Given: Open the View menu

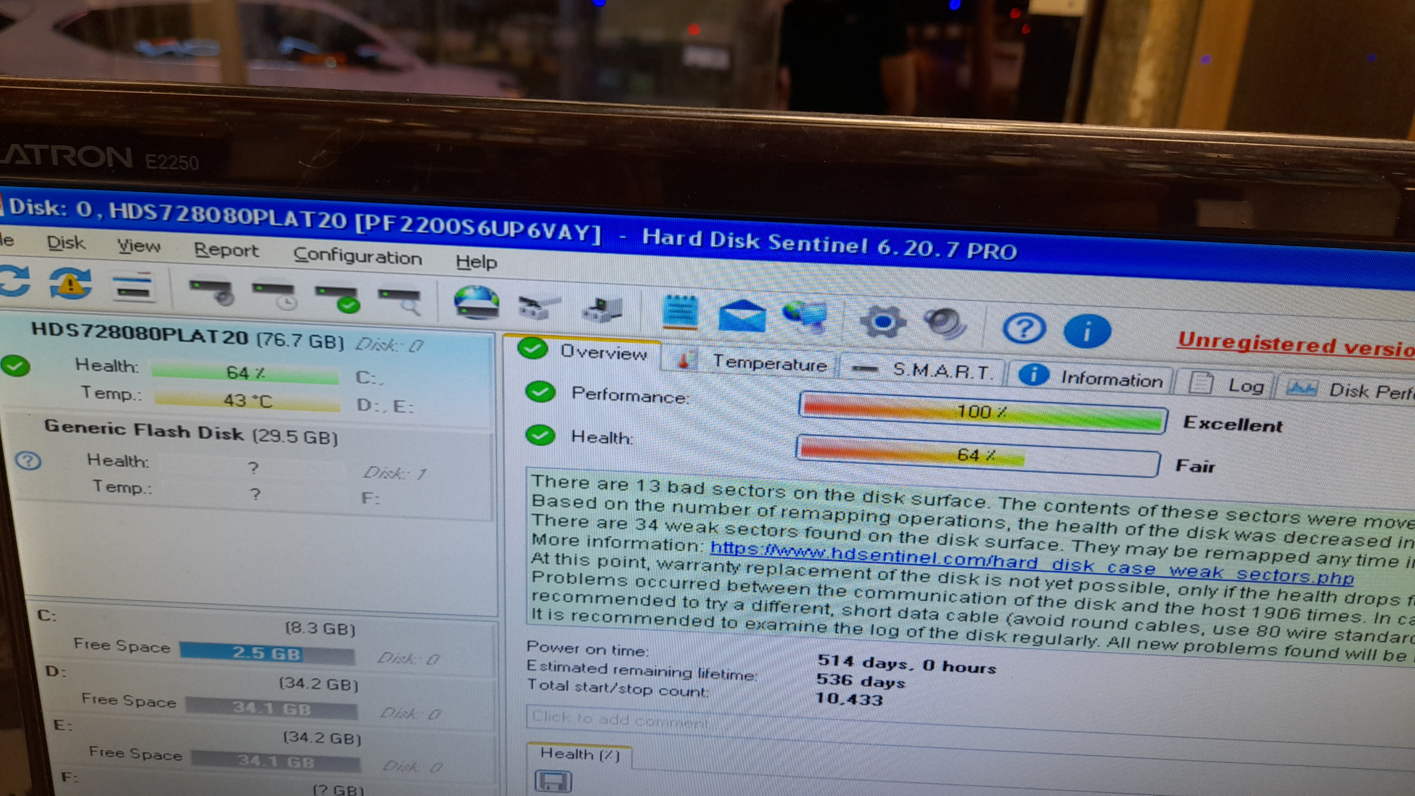Looking at the screenshot, I should point(139,246).
